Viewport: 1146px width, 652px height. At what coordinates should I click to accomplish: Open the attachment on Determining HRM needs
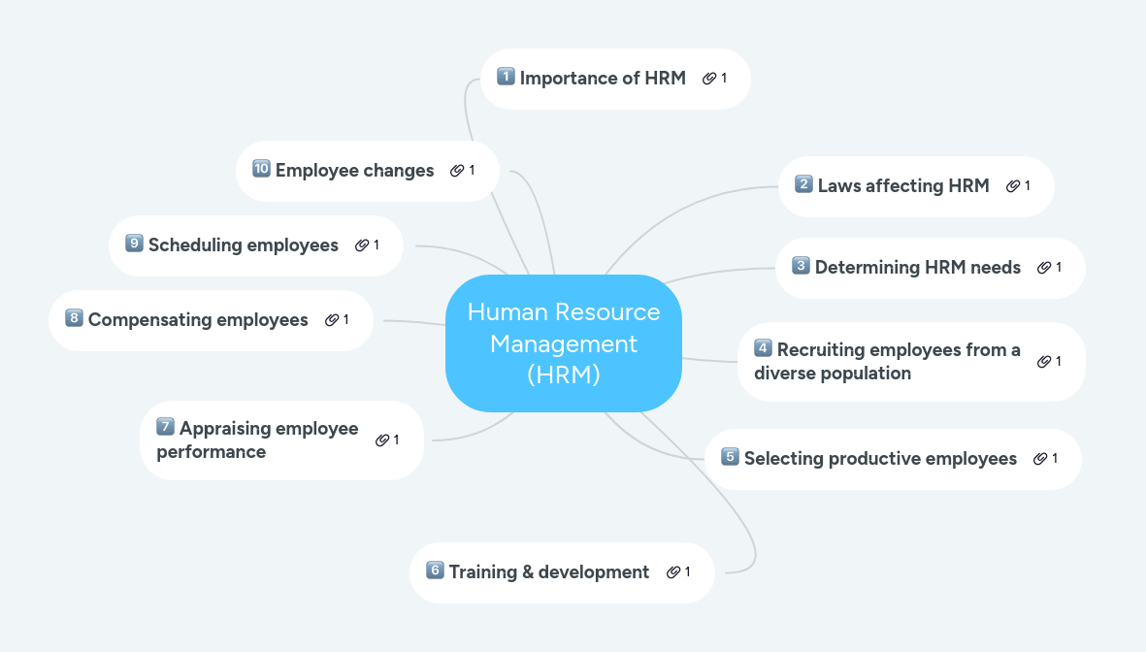[1043, 267]
